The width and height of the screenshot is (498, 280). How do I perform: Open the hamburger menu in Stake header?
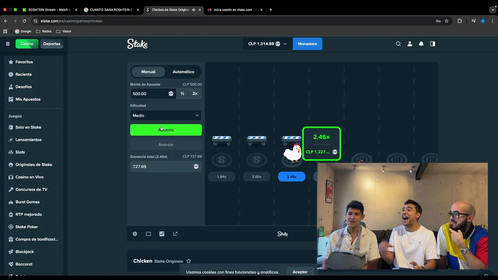[7, 44]
